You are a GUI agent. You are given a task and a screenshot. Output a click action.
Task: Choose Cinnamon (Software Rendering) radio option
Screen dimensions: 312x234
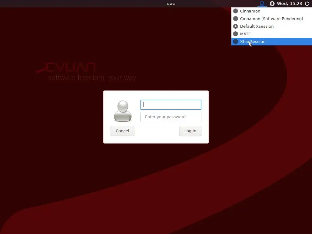tap(236, 19)
